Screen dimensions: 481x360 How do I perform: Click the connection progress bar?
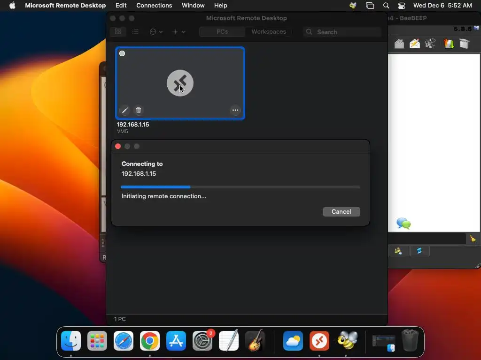click(240, 187)
